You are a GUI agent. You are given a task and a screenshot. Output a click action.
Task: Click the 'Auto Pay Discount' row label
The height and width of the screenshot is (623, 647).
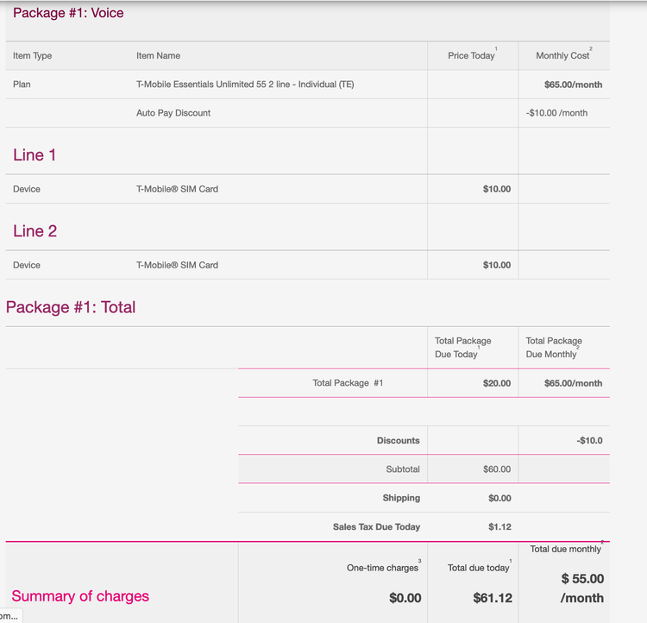click(x=173, y=113)
